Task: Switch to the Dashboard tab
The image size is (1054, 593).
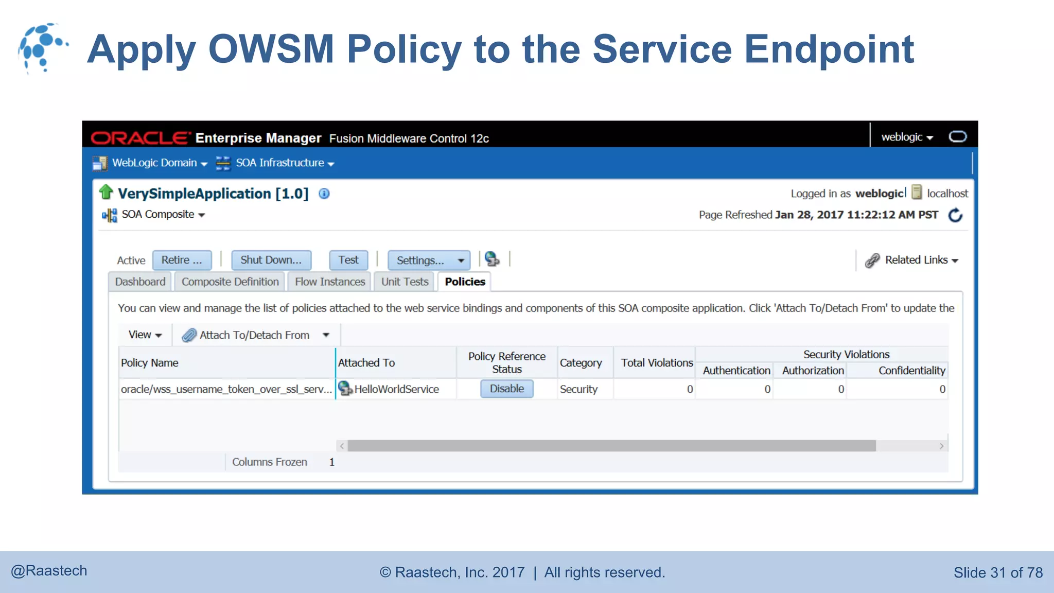Action: 140,282
